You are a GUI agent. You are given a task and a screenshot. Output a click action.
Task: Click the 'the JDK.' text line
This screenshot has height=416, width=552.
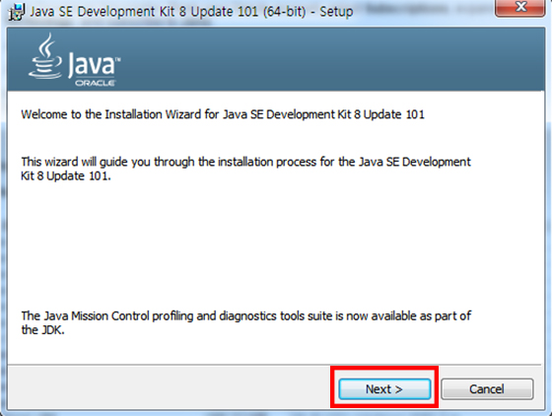[x=42, y=330]
